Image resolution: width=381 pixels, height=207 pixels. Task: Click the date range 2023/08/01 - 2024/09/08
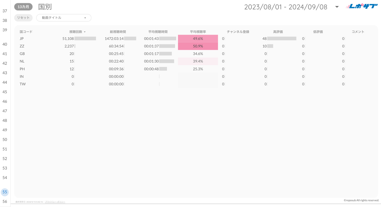[286, 7]
